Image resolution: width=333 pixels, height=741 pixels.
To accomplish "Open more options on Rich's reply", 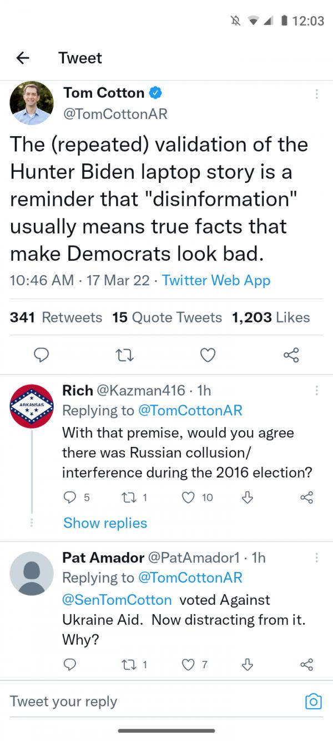I will point(317,390).
